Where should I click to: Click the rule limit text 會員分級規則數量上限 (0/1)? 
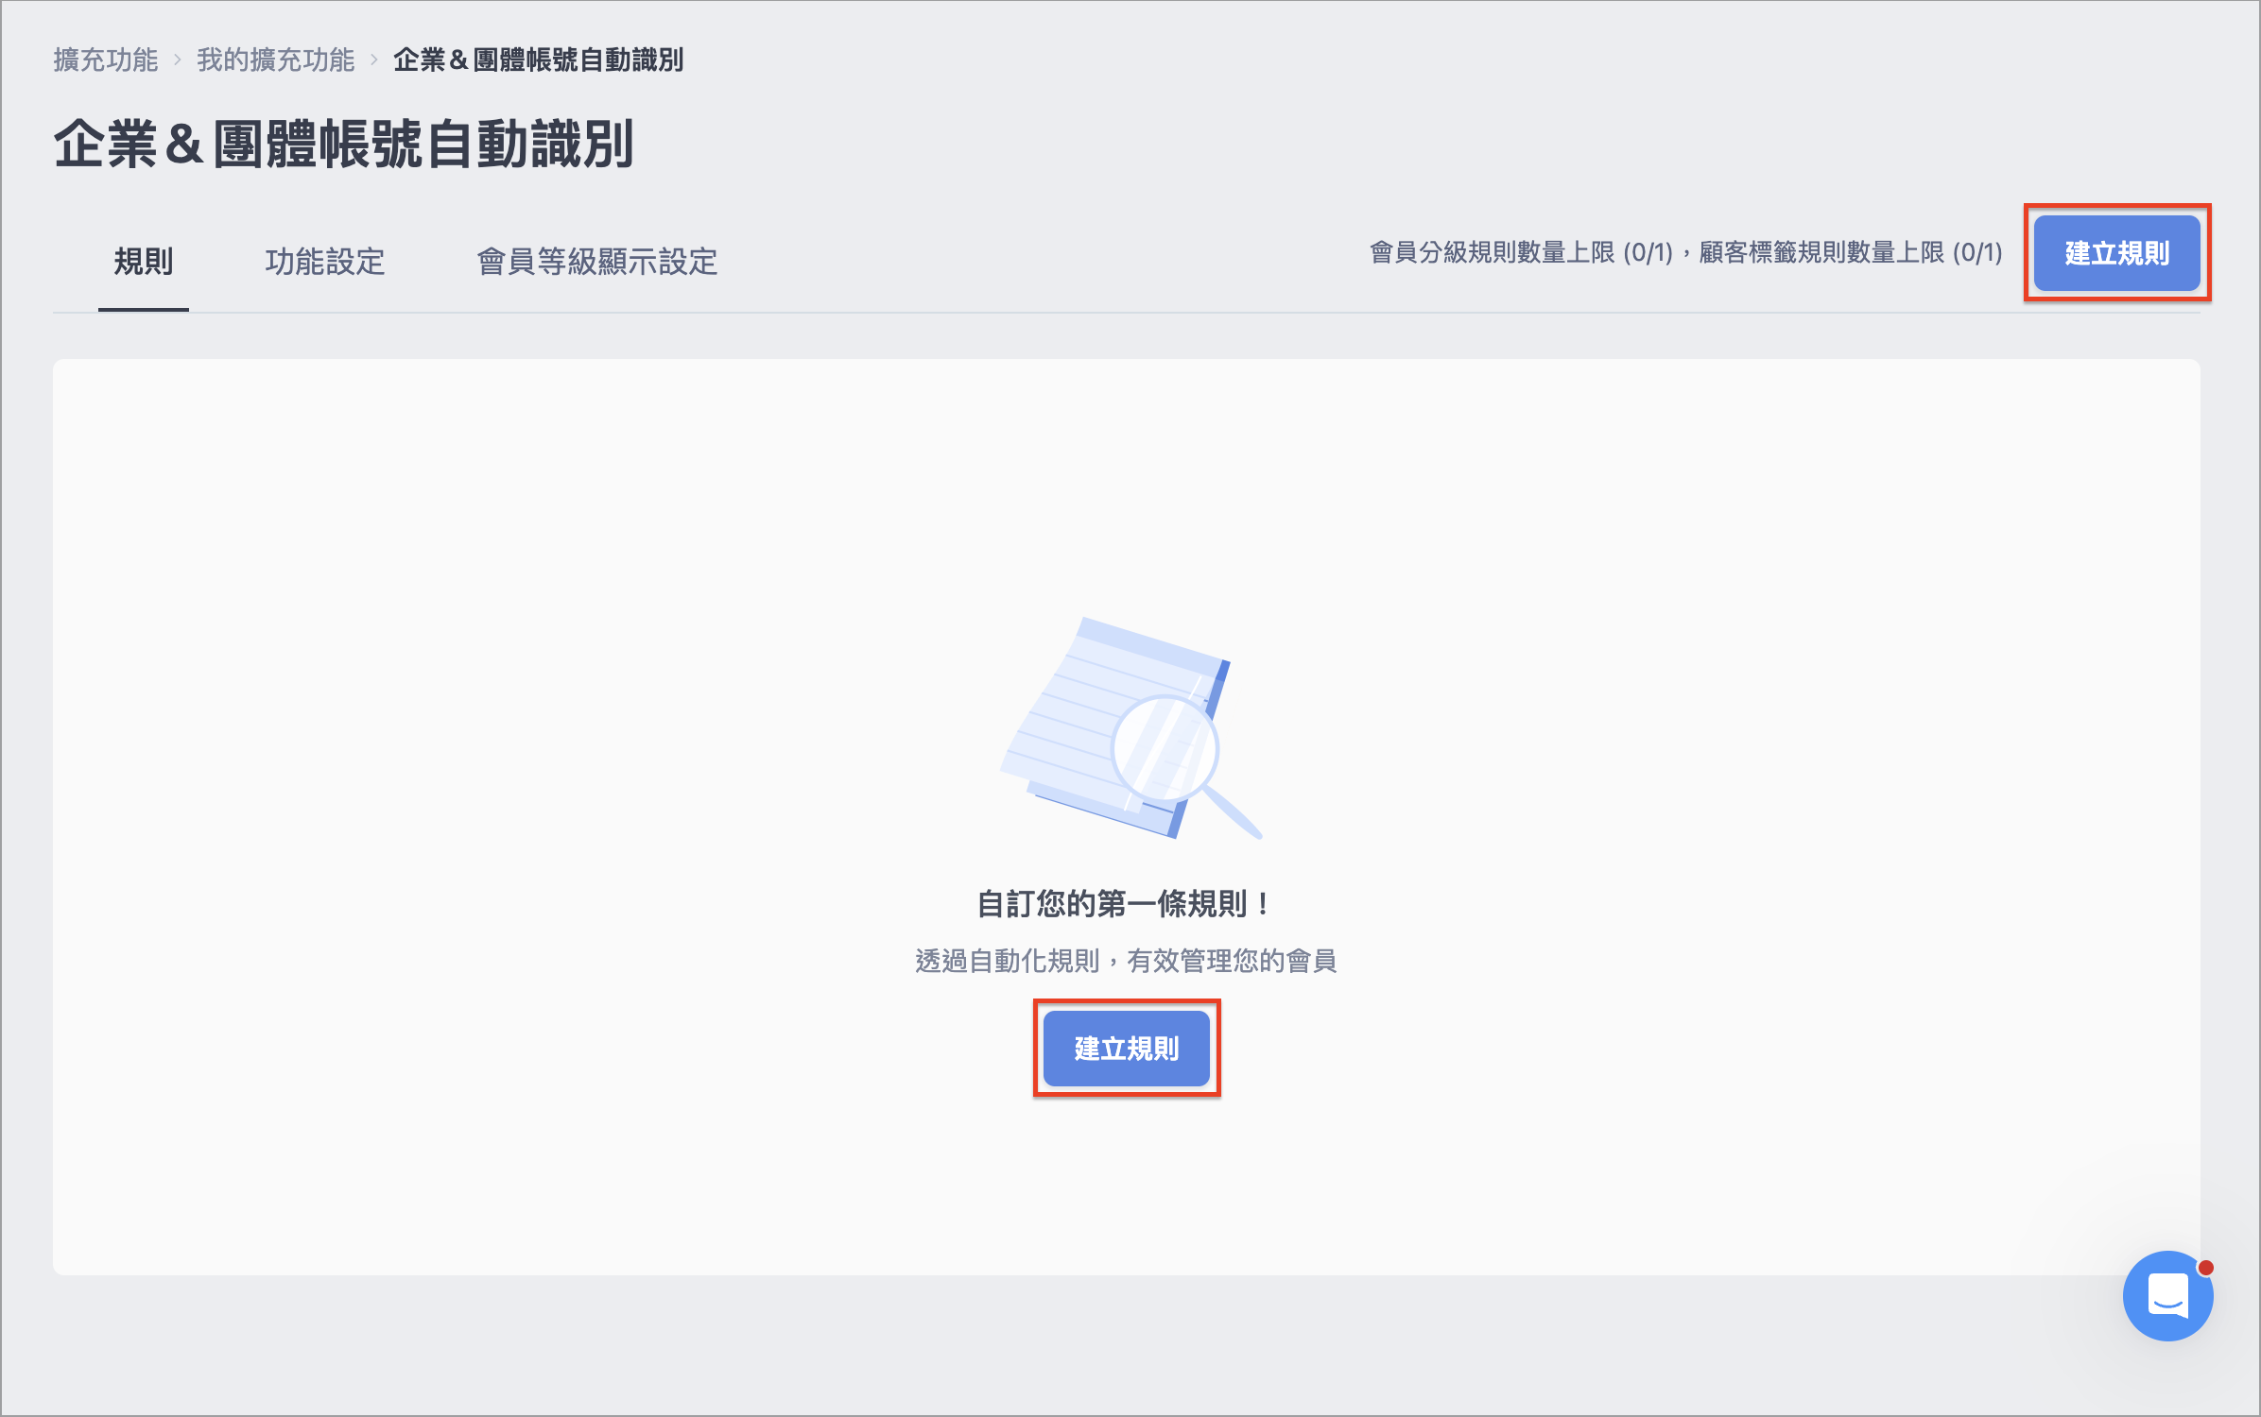[1521, 253]
